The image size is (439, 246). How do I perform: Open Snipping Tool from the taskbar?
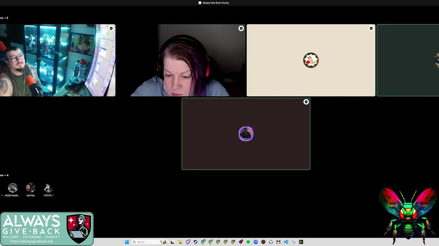(x=293, y=242)
